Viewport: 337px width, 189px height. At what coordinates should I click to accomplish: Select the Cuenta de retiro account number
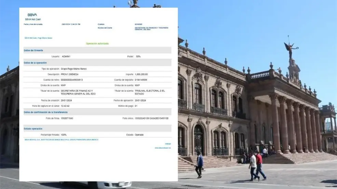click(72, 80)
